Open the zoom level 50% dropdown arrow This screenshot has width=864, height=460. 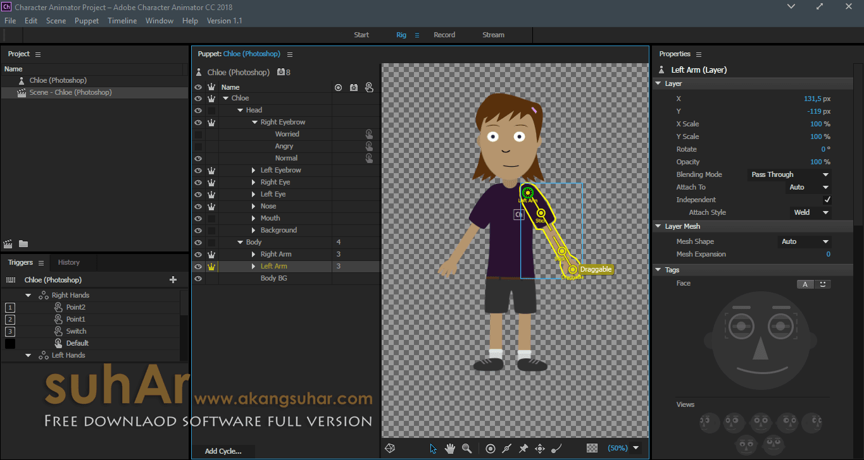point(635,448)
